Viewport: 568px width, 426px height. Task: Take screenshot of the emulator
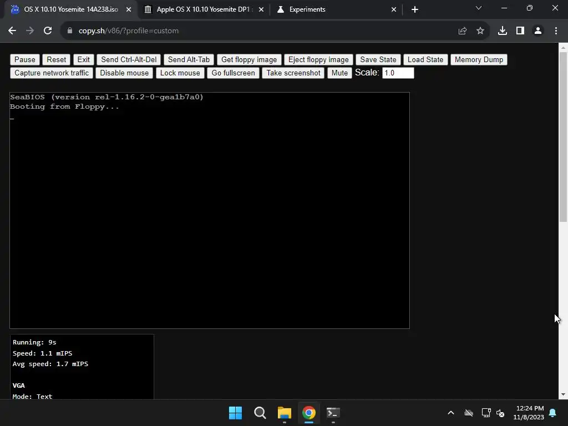tap(293, 73)
